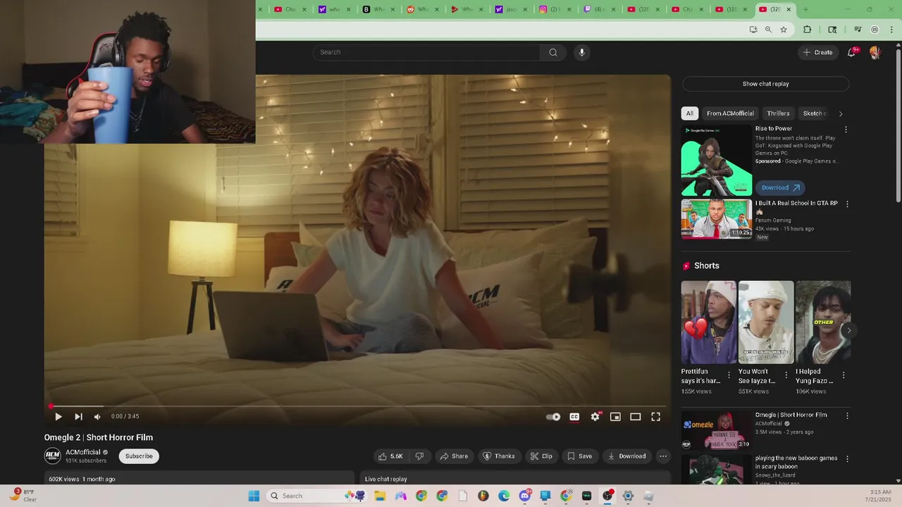Save the video to a playlist
This screenshot has height=507, width=902.
[579, 456]
